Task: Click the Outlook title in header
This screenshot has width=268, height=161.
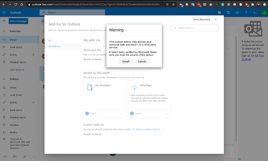Action: pyautogui.click(x=16, y=12)
